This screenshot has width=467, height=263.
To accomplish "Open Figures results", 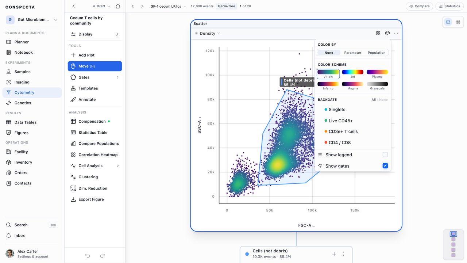I will pos(32,133).
